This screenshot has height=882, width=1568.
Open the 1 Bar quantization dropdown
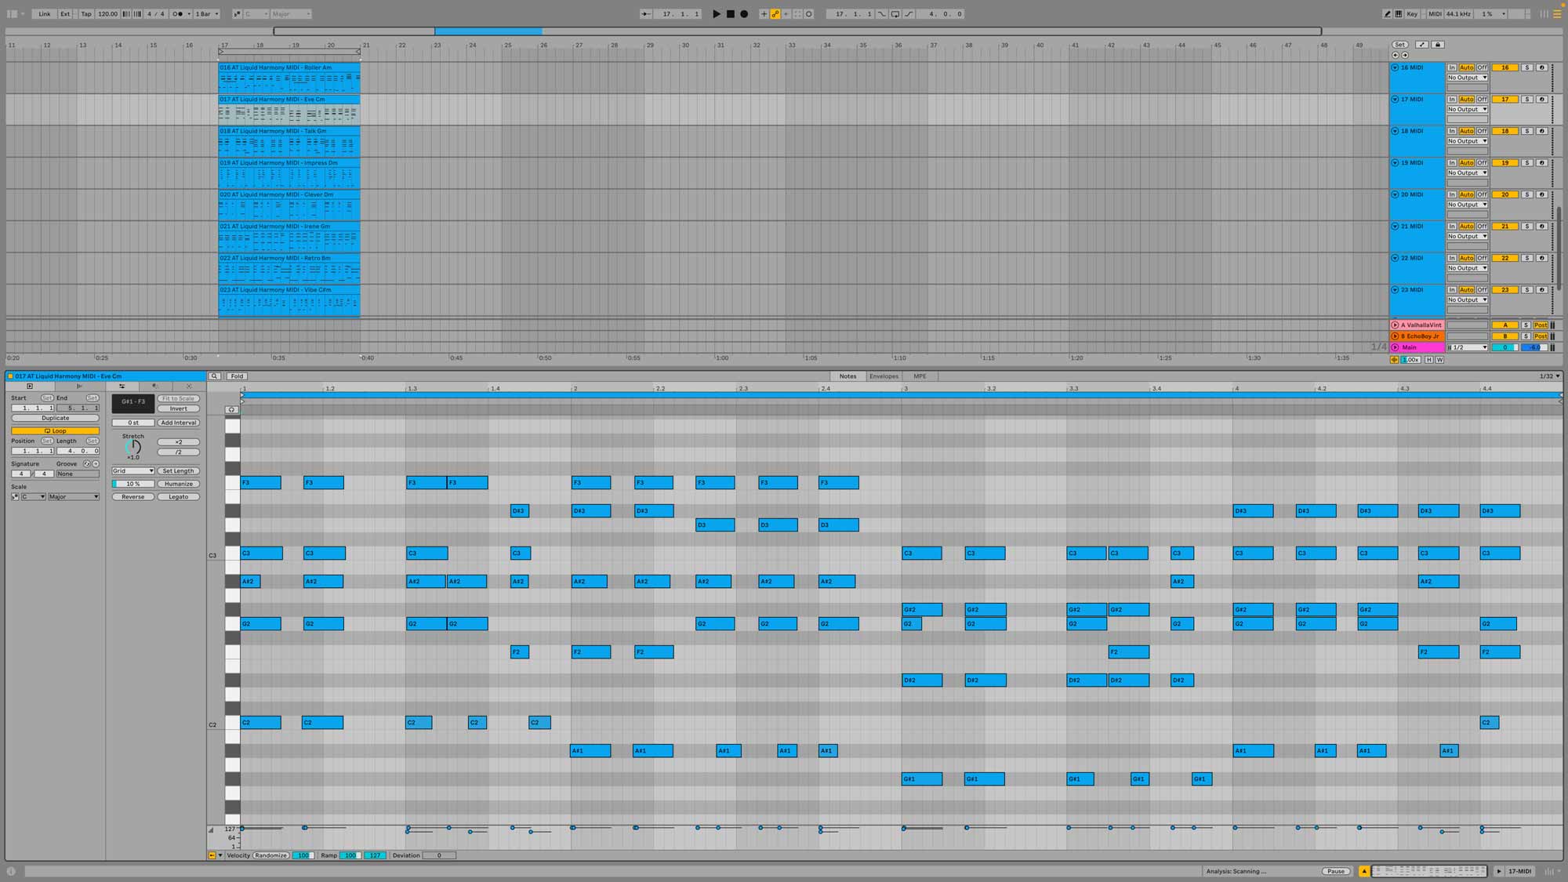click(x=207, y=14)
